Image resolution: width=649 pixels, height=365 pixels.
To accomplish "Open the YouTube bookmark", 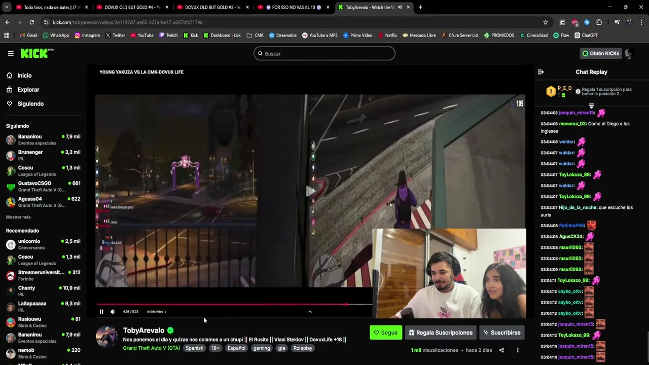I will 142,35.
